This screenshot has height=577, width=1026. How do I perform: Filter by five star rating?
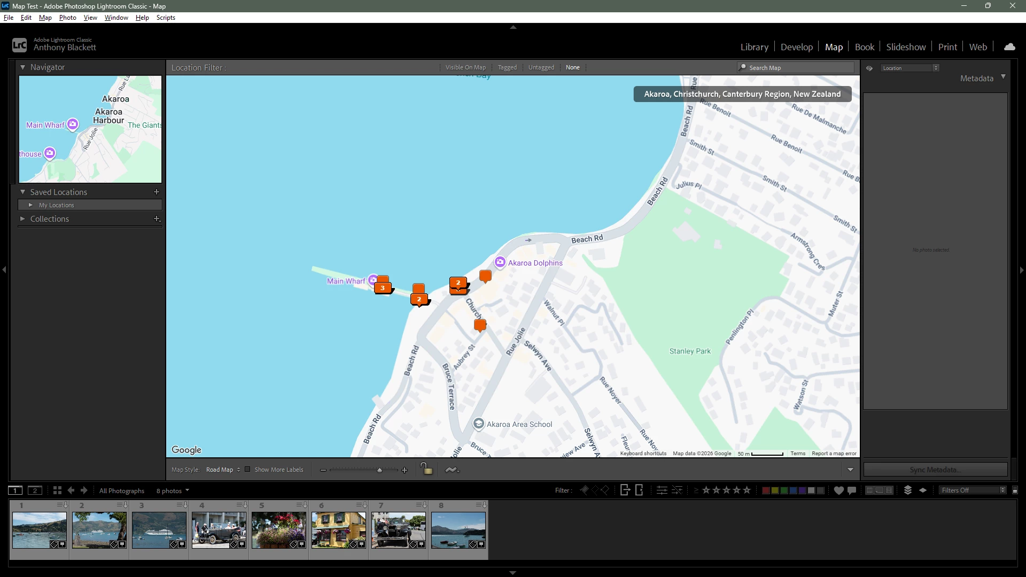tap(747, 490)
